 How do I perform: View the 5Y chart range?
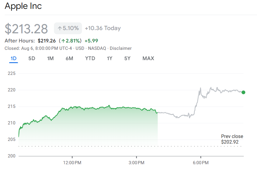pyautogui.click(x=127, y=58)
